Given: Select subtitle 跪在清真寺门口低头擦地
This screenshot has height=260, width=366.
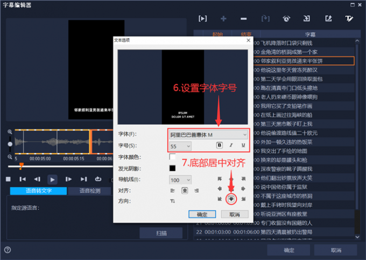Looking at the screenshot, I should point(289,88).
